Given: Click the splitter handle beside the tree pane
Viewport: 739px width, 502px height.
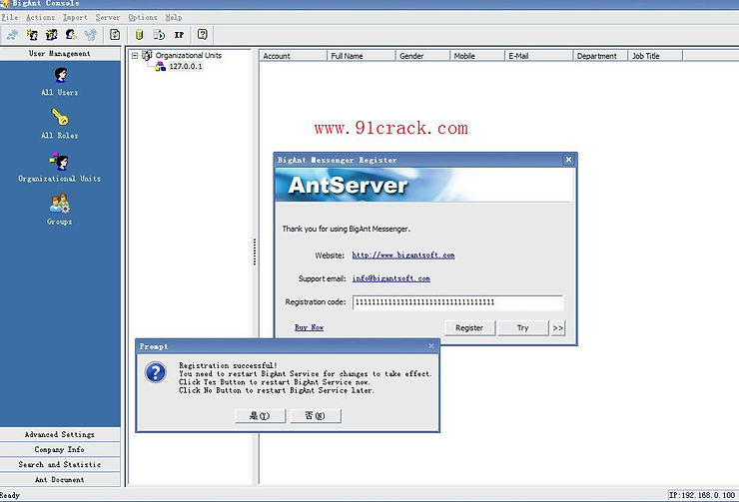Looking at the screenshot, I should click(x=255, y=251).
